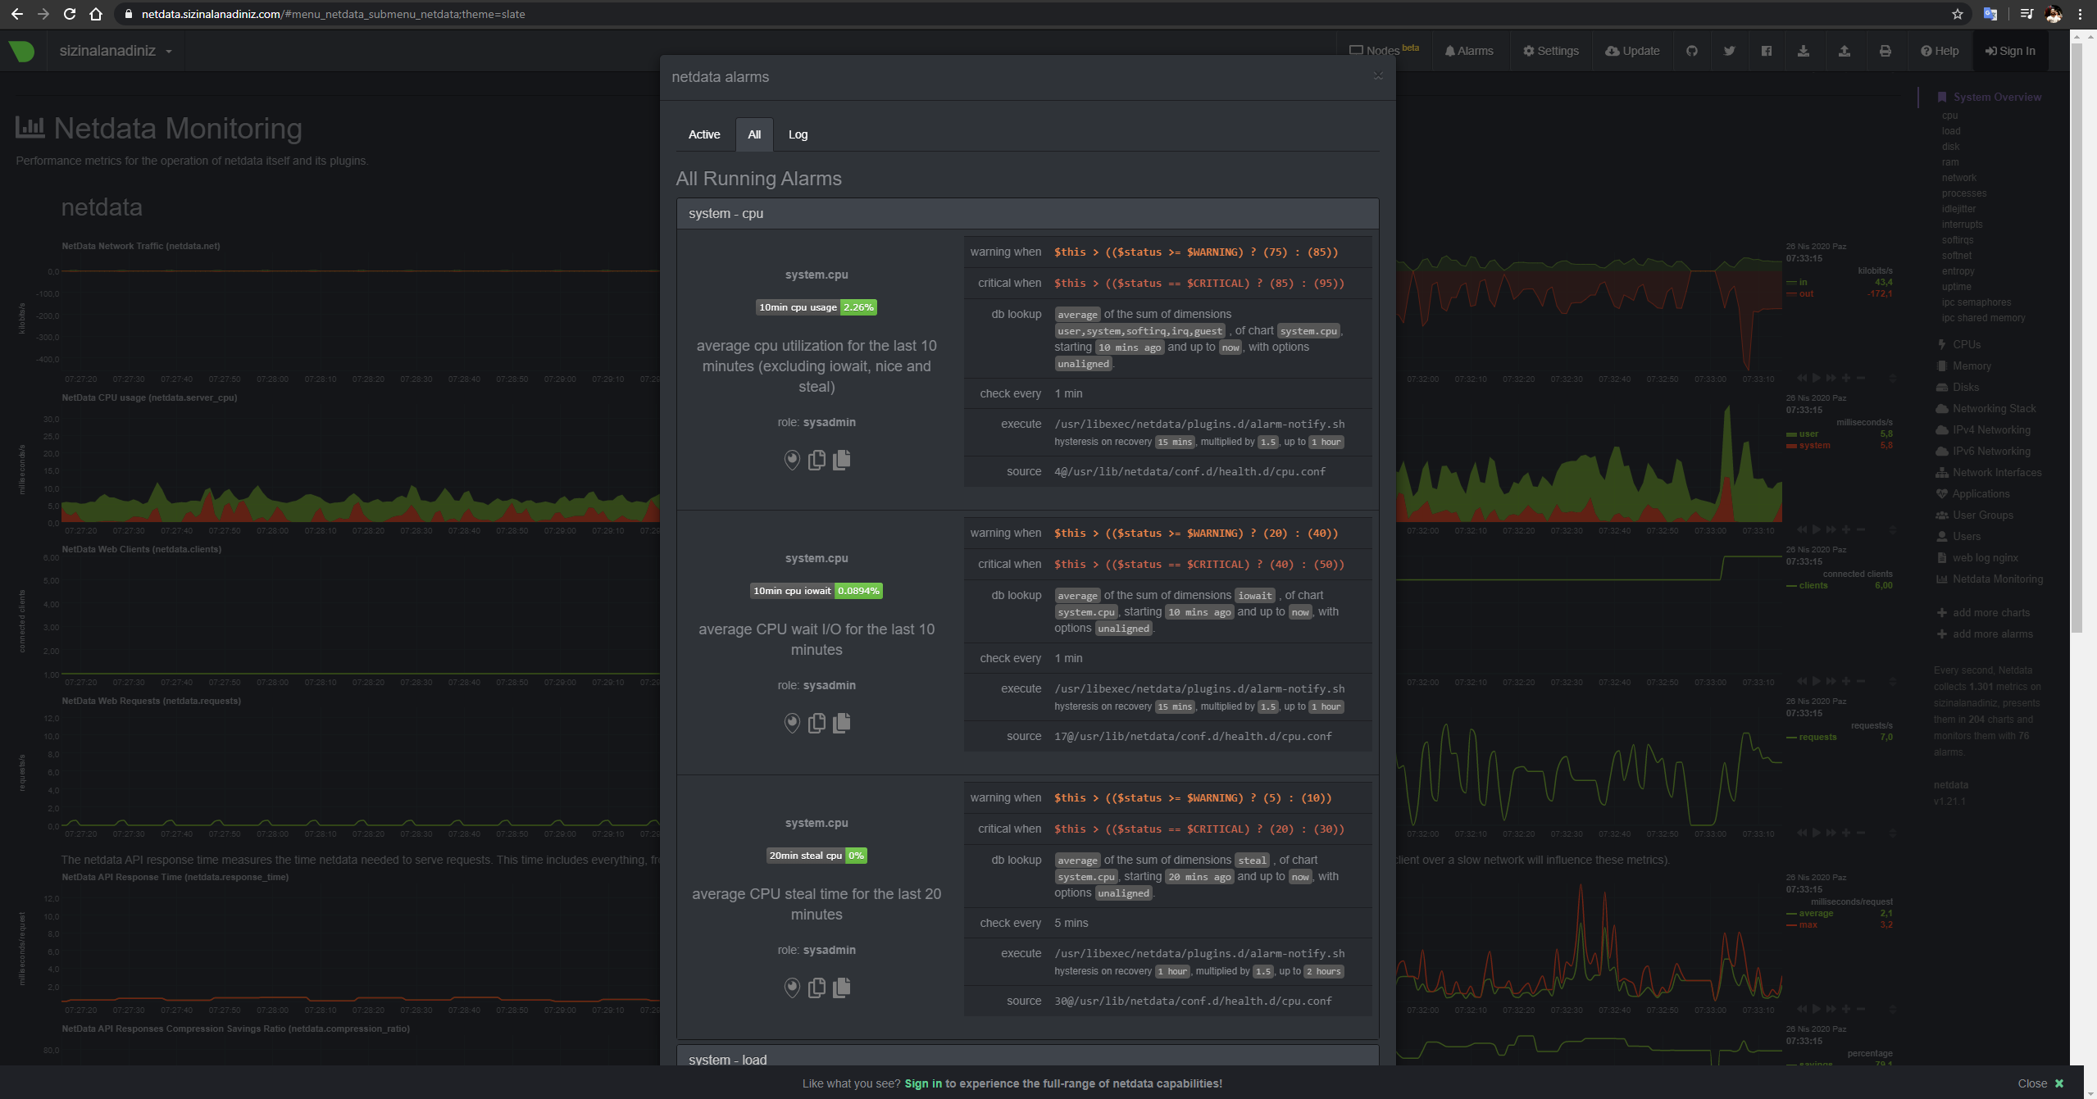Open the Twitter icon in top navbar
The width and height of the screenshot is (2097, 1099).
(x=1729, y=51)
